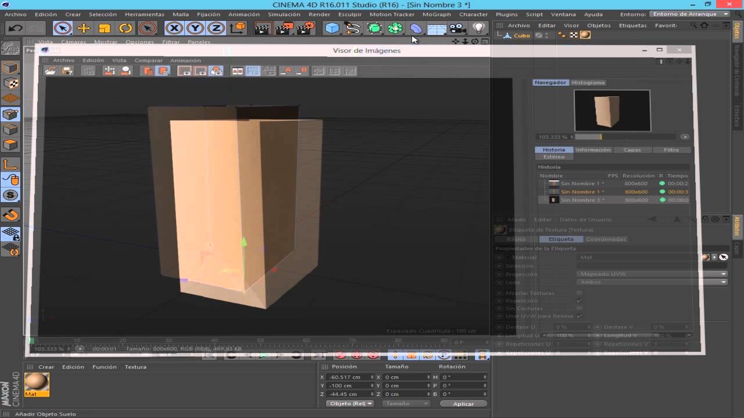The image size is (744, 418).
Task: Select the Live Selection arrow tool
Action: pyautogui.click(x=63, y=28)
